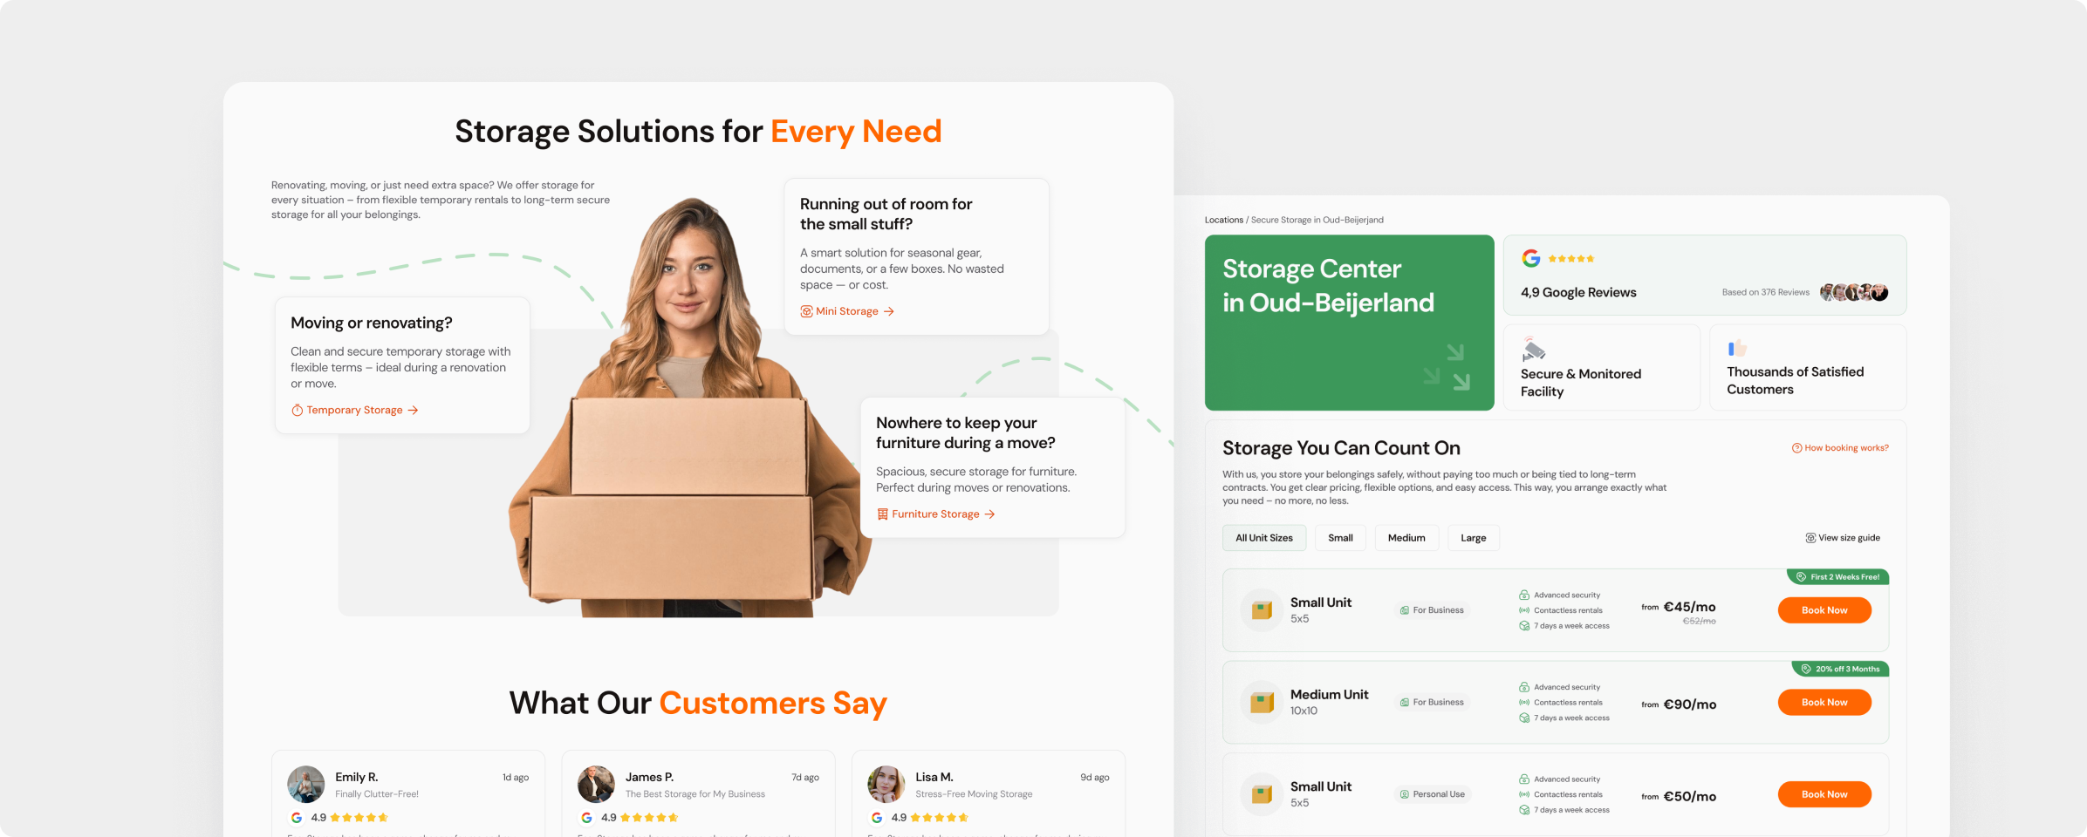The height and width of the screenshot is (837, 2087).
Task: Click 'Stress-Free Moving Storage' review title
Action: click(x=974, y=794)
